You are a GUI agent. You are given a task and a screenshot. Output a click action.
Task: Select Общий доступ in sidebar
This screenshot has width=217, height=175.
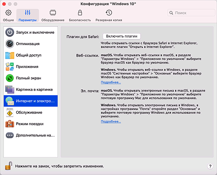[31, 55]
